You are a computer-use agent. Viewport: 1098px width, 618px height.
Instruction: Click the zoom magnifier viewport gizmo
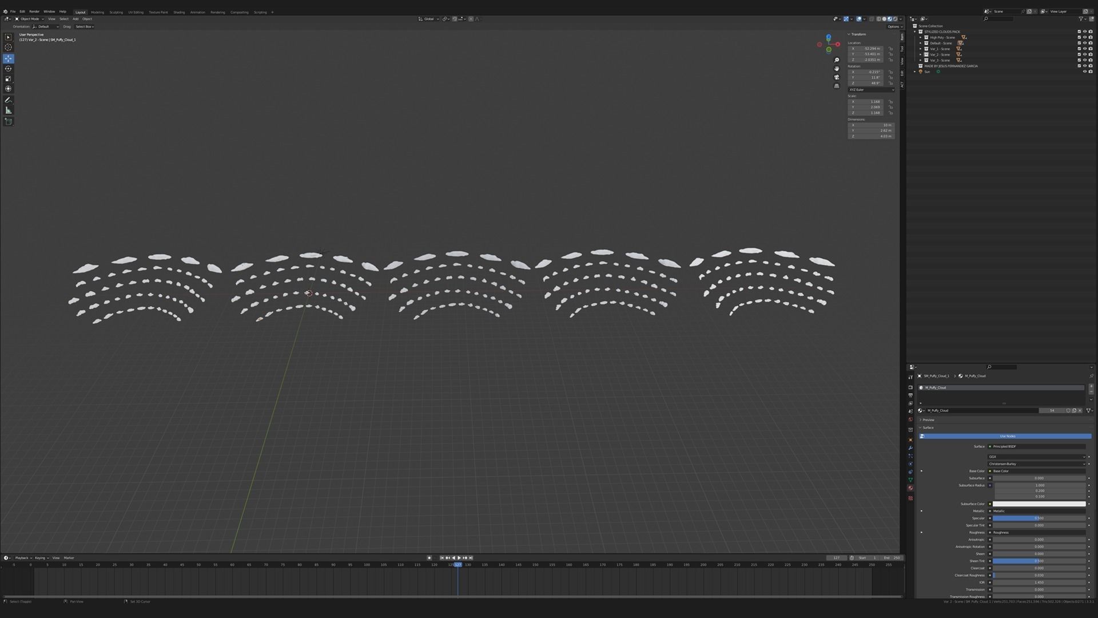[837, 60]
